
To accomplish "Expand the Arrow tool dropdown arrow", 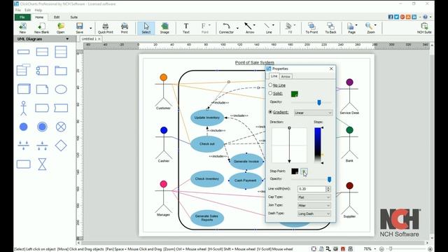I will pyautogui.click(x=254, y=25).
